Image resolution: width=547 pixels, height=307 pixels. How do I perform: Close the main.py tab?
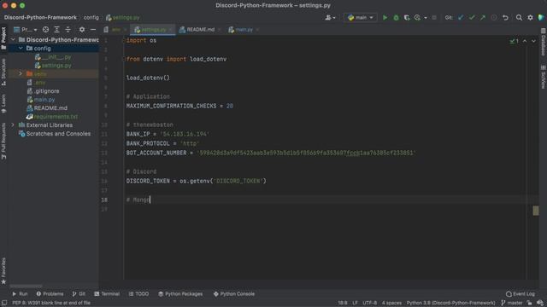point(257,30)
